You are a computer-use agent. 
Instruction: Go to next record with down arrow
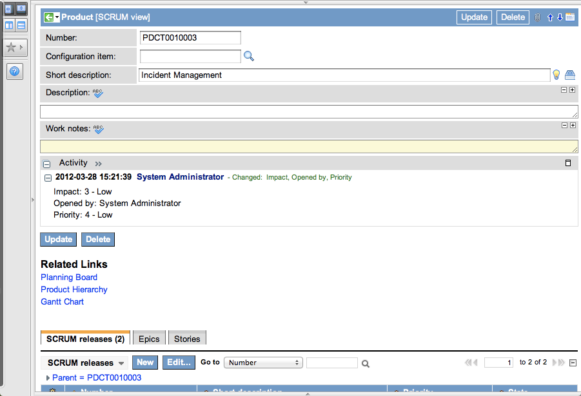click(559, 17)
